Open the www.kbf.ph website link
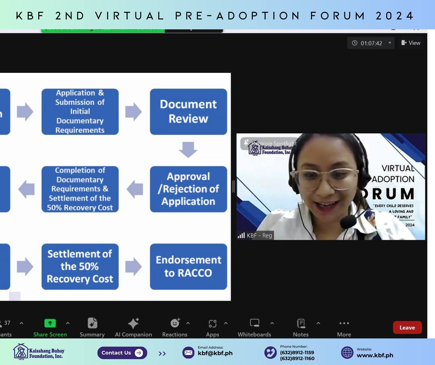Image resolution: width=435 pixels, height=365 pixels. (375, 355)
